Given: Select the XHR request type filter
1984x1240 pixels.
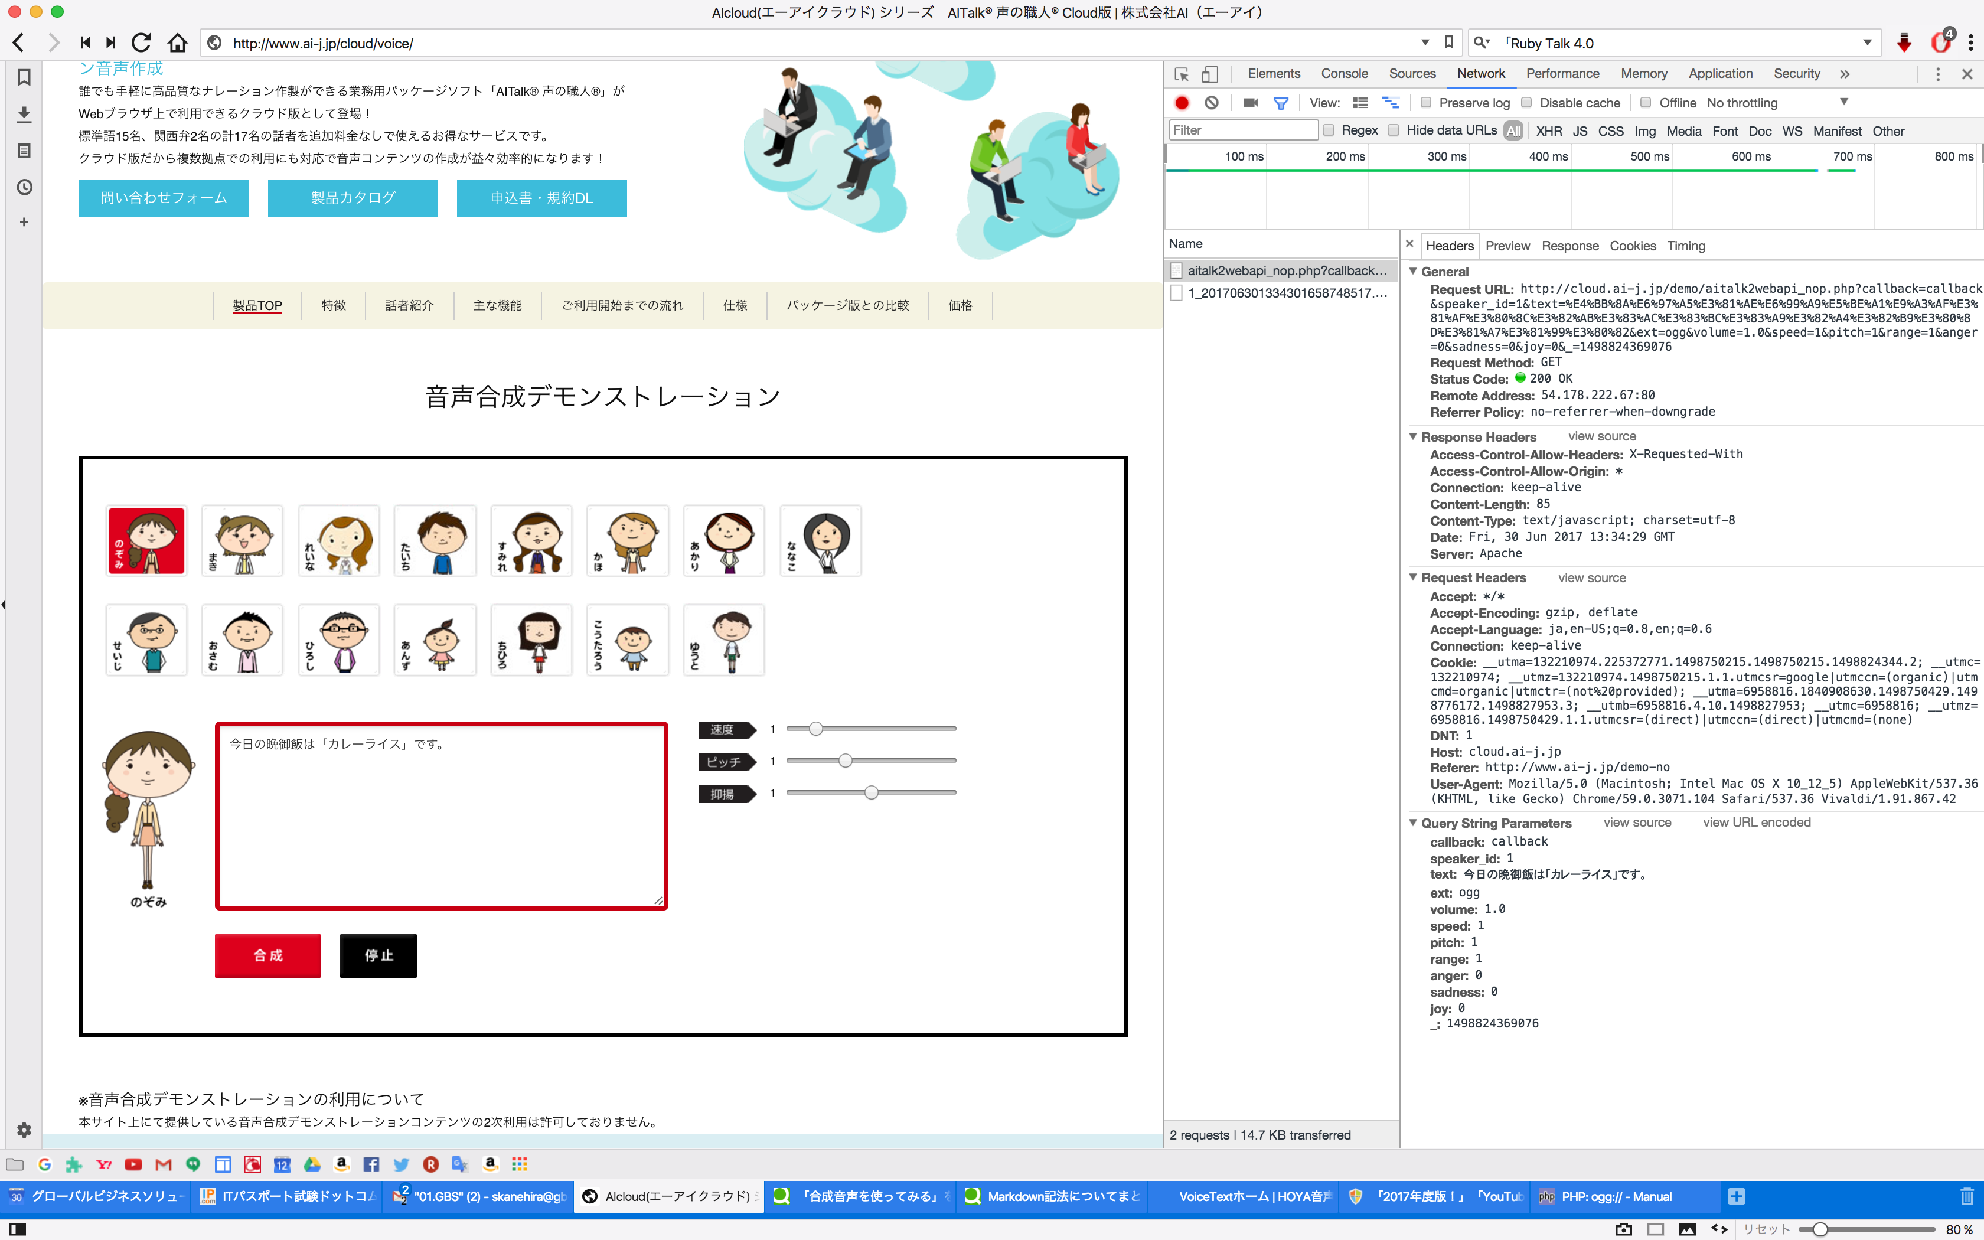Looking at the screenshot, I should pyautogui.click(x=1549, y=131).
